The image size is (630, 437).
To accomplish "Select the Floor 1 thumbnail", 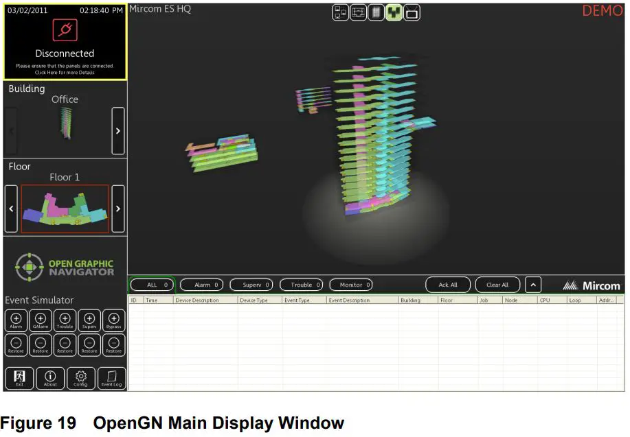I will click(x=65, y=209).
